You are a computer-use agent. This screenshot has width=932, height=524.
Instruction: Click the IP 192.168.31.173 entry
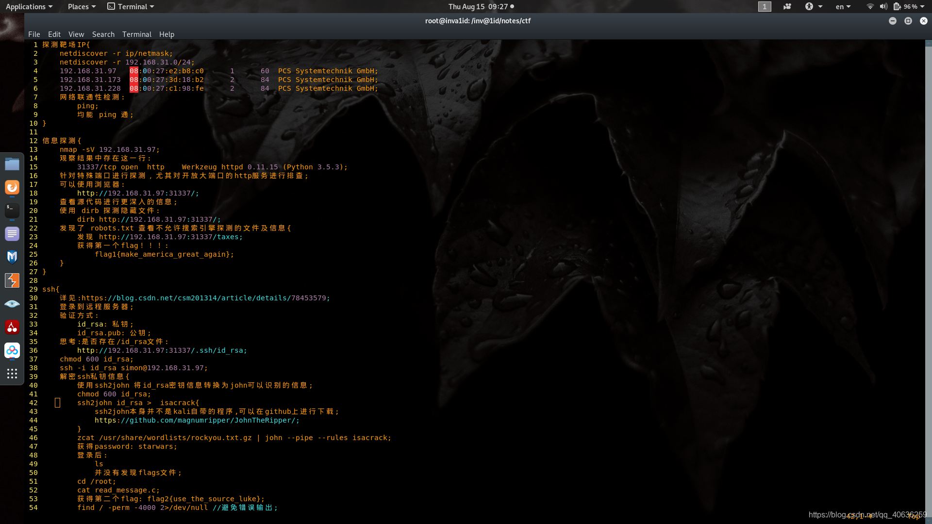click(x=90, y=80)
